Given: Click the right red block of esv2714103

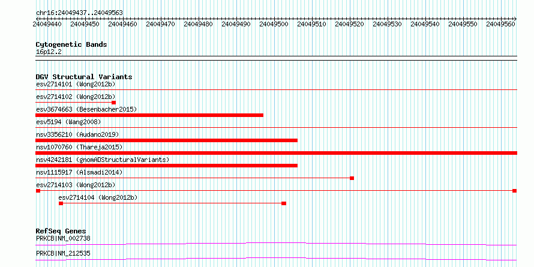Looking at the screenshot, I should (515, 191).
